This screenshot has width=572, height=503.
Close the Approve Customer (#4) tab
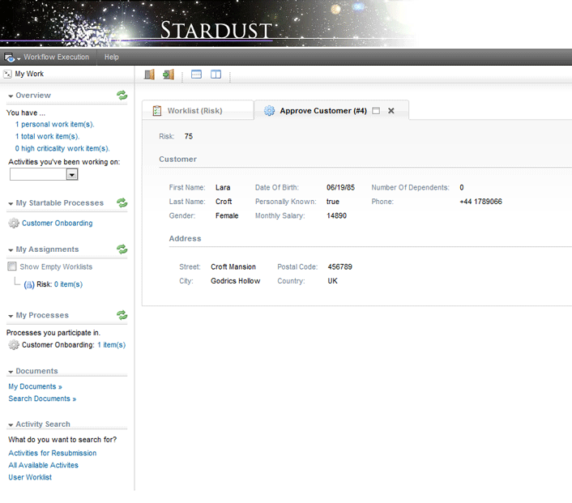[x=391, y=110]
